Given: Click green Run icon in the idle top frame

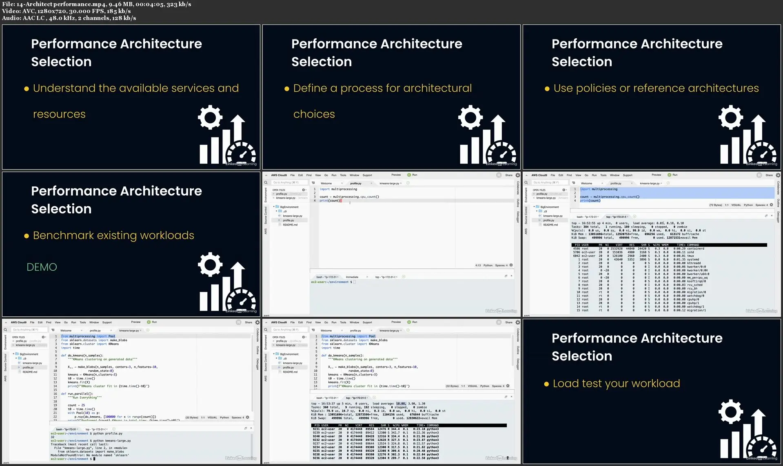Looking at the screenshot, I should [x=669, y=175].
